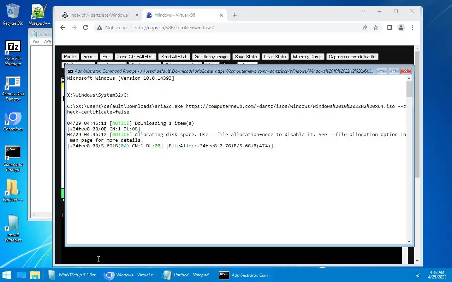
Task: Toggle the browser side panel icon
Action: coord(390,27)
